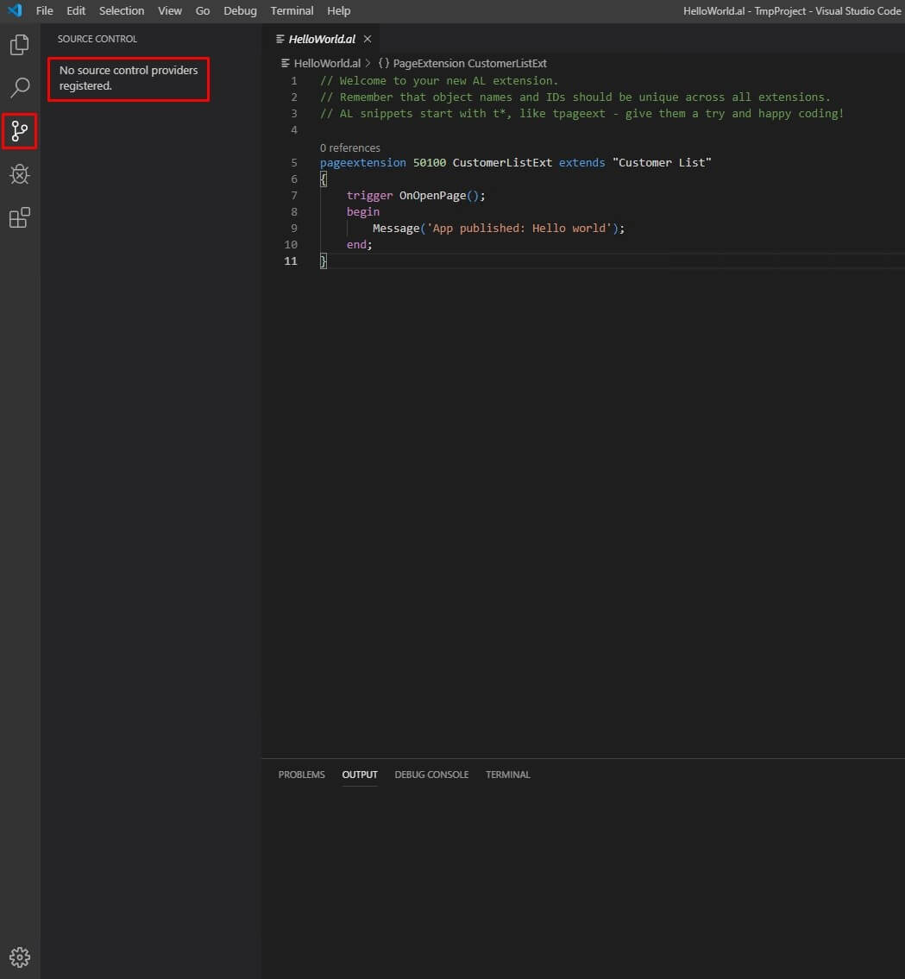Click the comment about AL snippets on line 3

tap(582, 114)
